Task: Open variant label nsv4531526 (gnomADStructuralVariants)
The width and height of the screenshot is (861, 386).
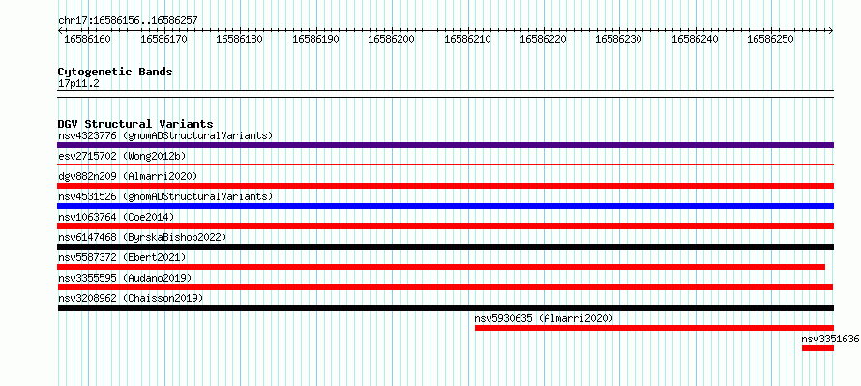Action: pos(165,196)
